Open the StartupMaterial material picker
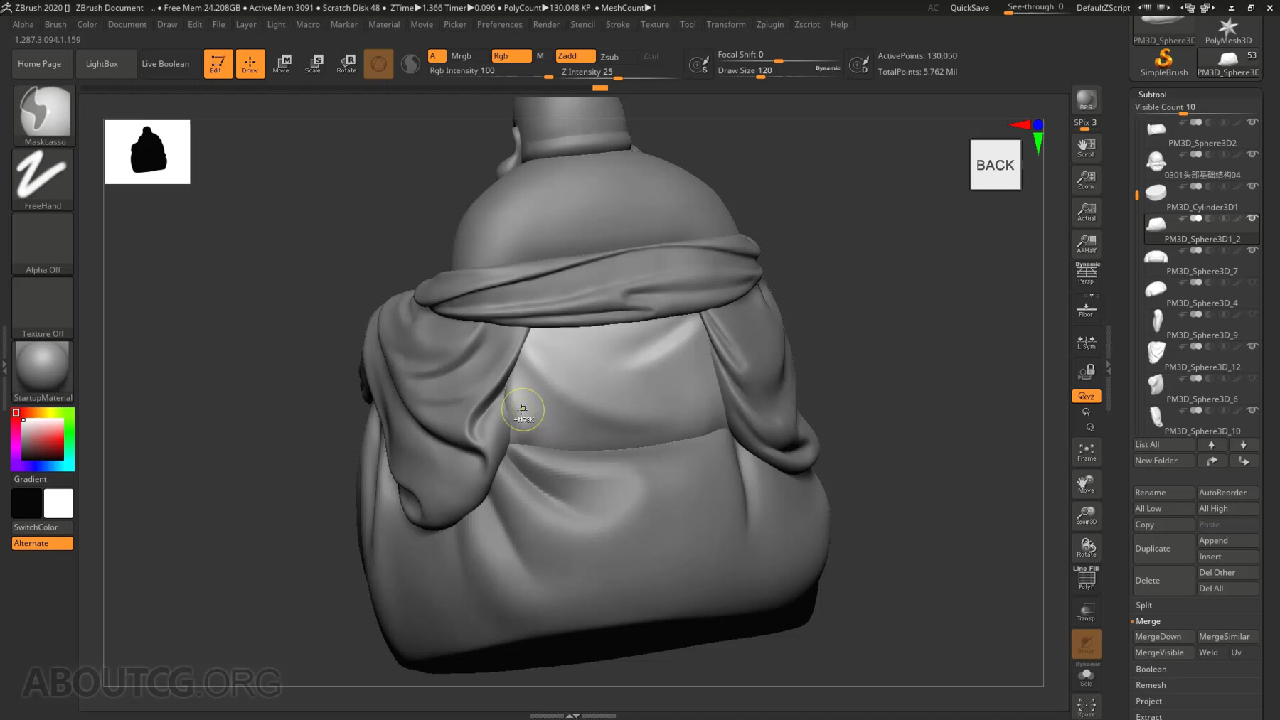Image resolution: width=1280 pixels, height=720 pixels. pyautogui.click(x=43, y=372)
